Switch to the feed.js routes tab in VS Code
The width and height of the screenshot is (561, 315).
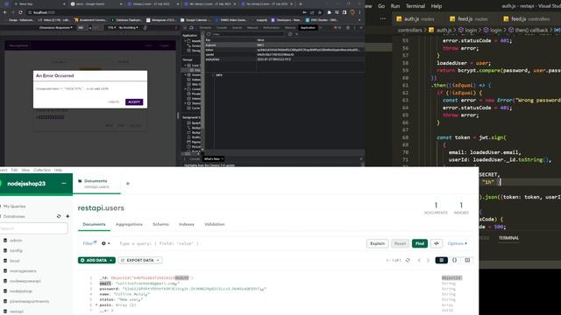click(x=469, y=18)
